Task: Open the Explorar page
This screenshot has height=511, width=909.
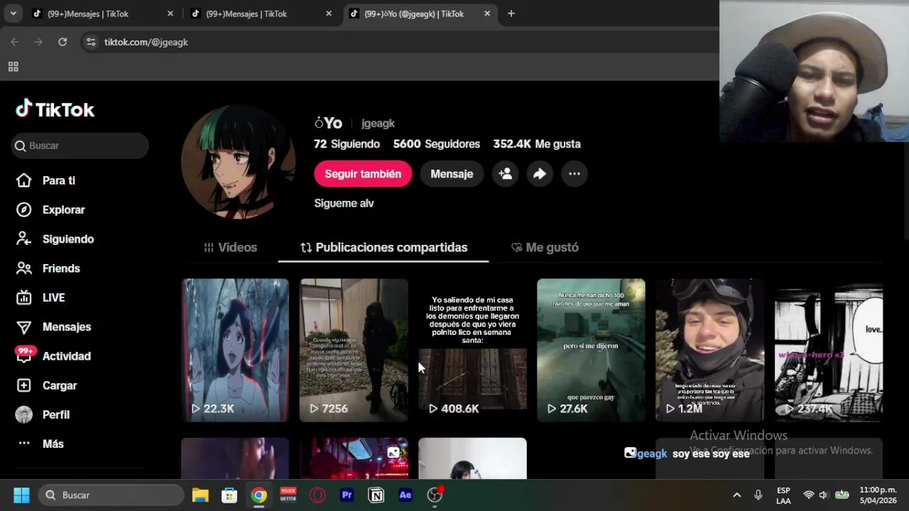Action: (50, 210)
